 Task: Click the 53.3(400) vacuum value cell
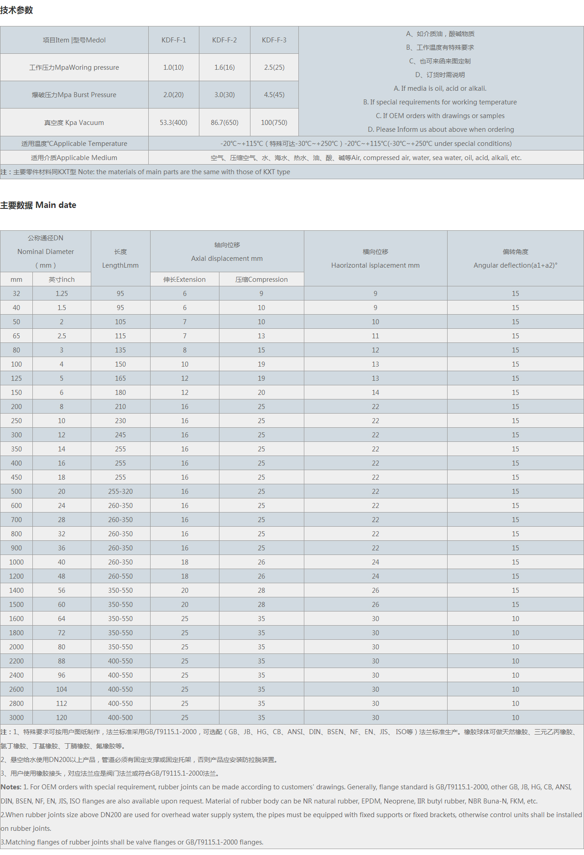(173, 123)
